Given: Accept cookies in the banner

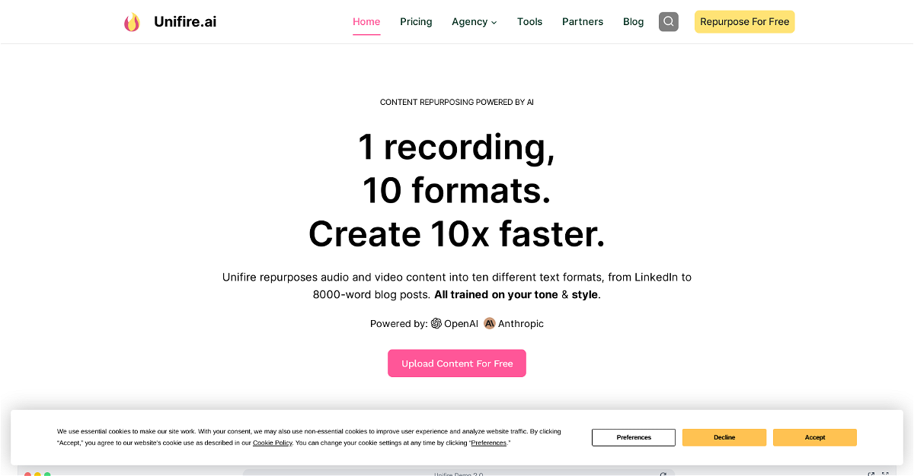Looking at the screenshot, I should coord(815,437).
